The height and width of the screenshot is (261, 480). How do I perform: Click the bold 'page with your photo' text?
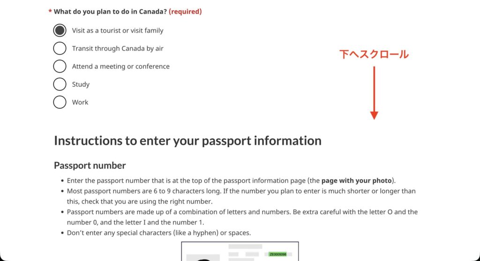356,180
